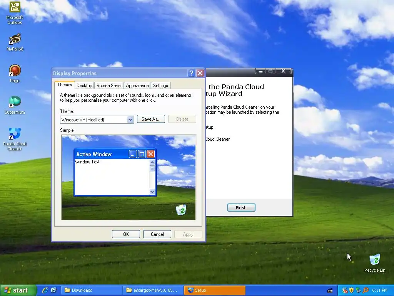Image resolution: width=394 pixels, height=296 pixels.
Task: Close the Display Properties dialog
Action: point(200,73)
